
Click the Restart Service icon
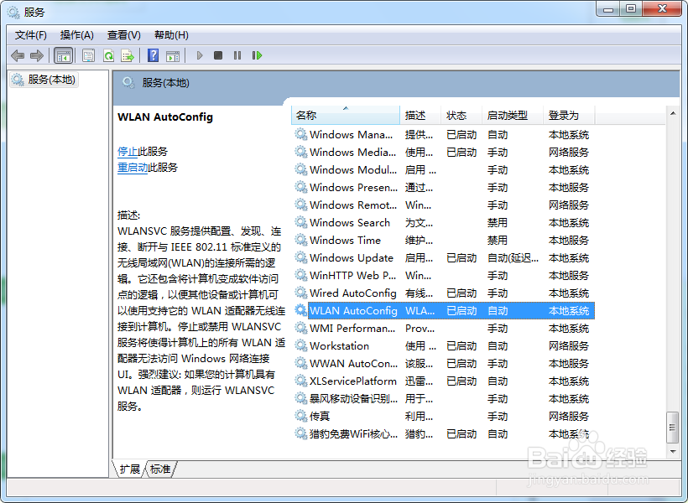(257, 55)
